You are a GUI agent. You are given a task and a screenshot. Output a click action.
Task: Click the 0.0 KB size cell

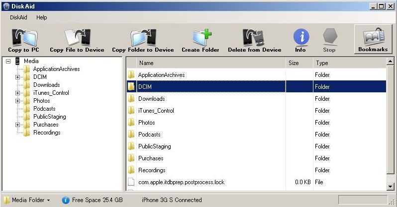tap(303, 182)
